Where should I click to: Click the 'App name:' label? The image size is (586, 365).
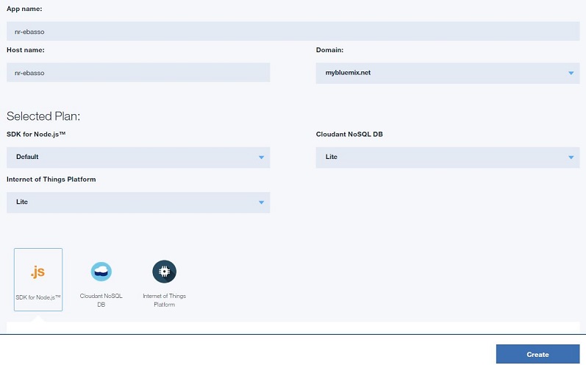tap(24, 9)
